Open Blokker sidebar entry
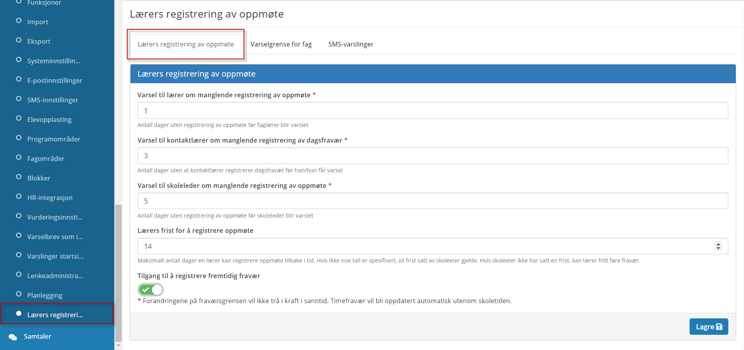The image size is (744, 350). [x=39, y=178]
